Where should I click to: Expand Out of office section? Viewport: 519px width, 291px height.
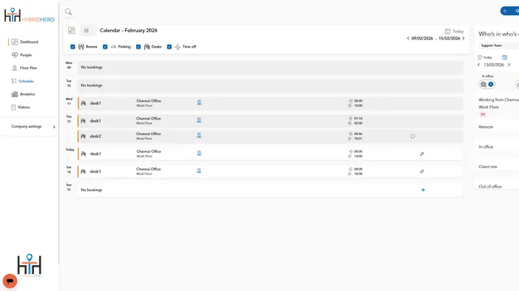pyautogui.click(x=497, y=187)
